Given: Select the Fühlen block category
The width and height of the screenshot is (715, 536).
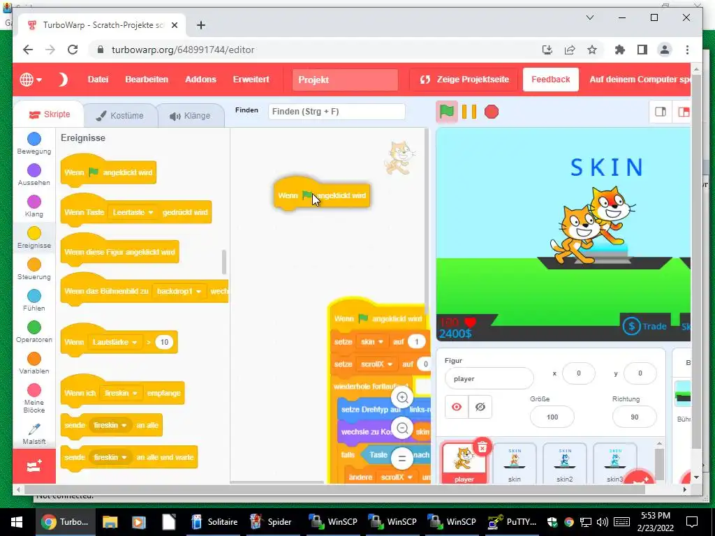Looking at the screenshot, I should pyautogui.click(x=34, y=300).
